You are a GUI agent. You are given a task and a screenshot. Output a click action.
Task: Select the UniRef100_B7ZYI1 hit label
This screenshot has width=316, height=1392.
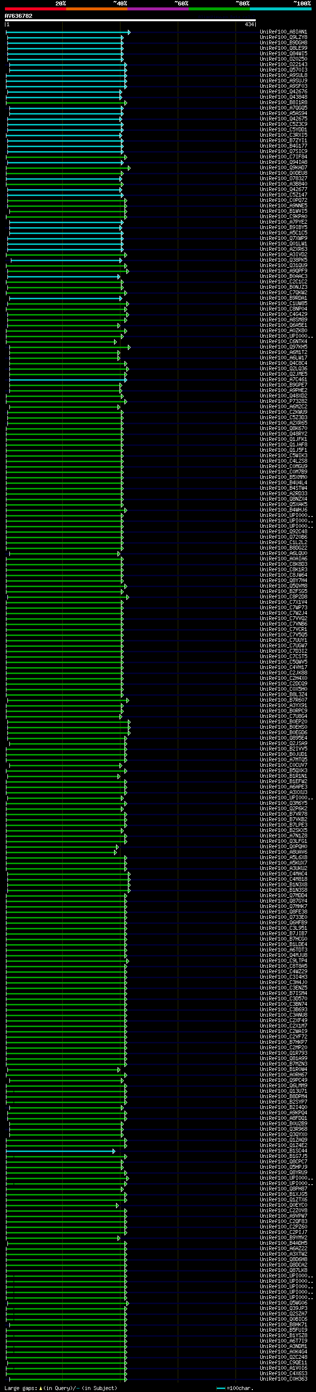tap(283, 141)
